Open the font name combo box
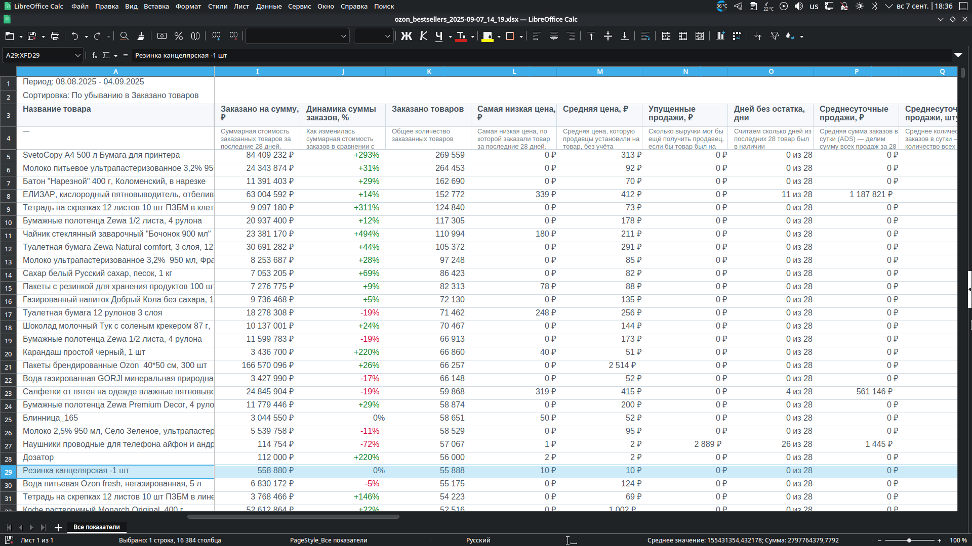The image size is (972, 546). (x=298, y=36)
